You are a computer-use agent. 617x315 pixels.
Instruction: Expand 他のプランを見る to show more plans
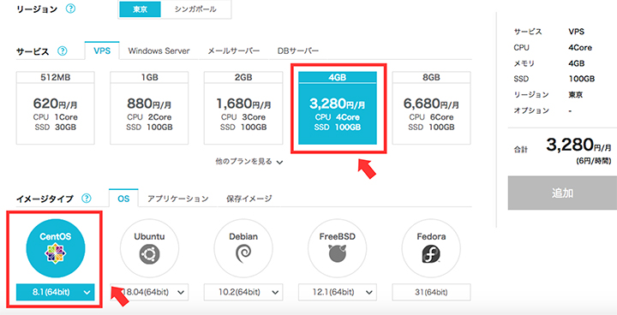pos(249,161)
